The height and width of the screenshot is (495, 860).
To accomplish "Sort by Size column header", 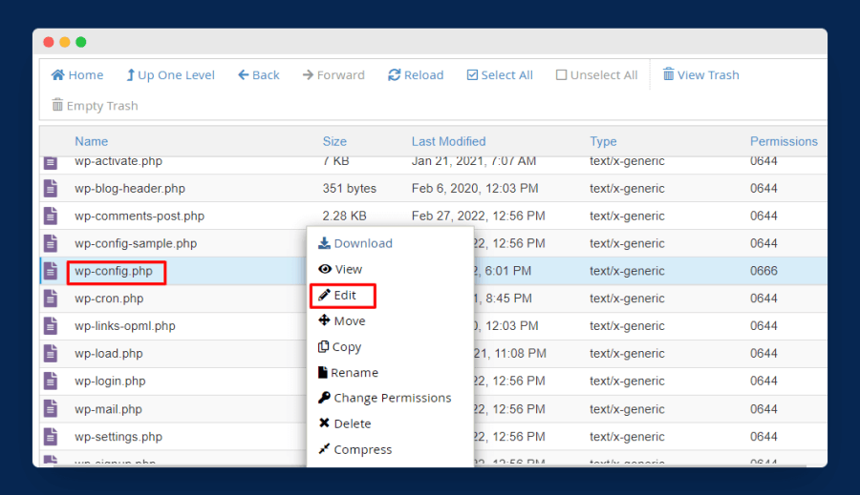I will (334, 141).
